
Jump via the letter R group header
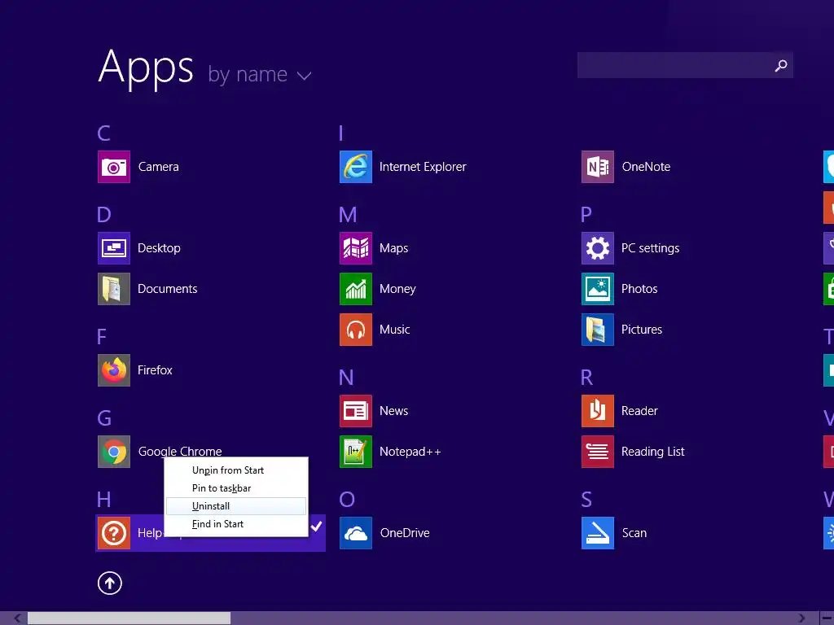pos(586,378)
